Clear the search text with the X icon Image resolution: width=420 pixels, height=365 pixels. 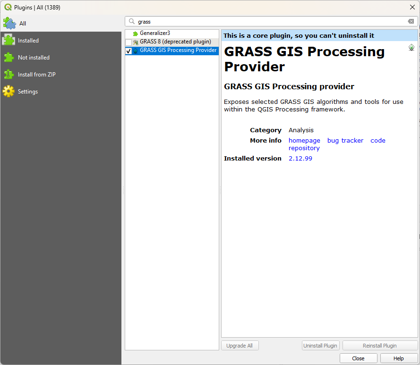coord(411,21)
